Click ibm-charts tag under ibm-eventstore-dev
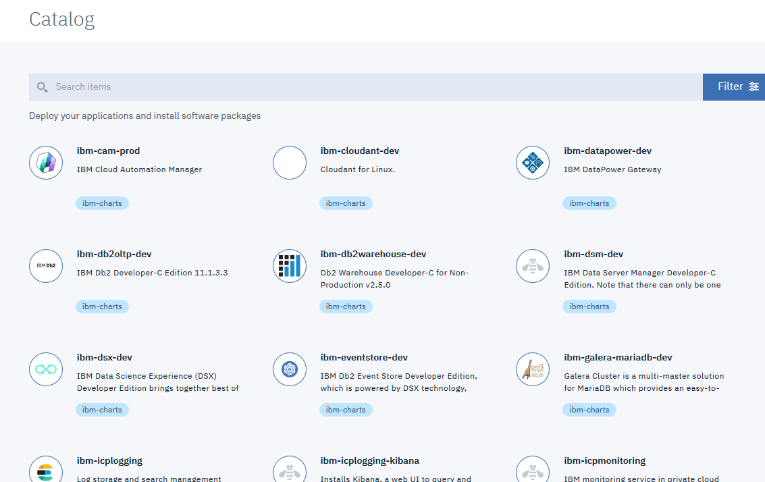This screenshot has width=765, height=482. (x=346, y=410)
